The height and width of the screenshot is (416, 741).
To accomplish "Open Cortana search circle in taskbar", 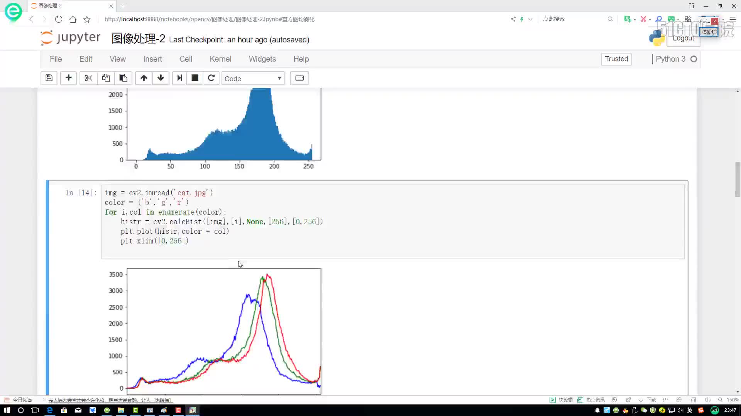I will click(21, 410).
